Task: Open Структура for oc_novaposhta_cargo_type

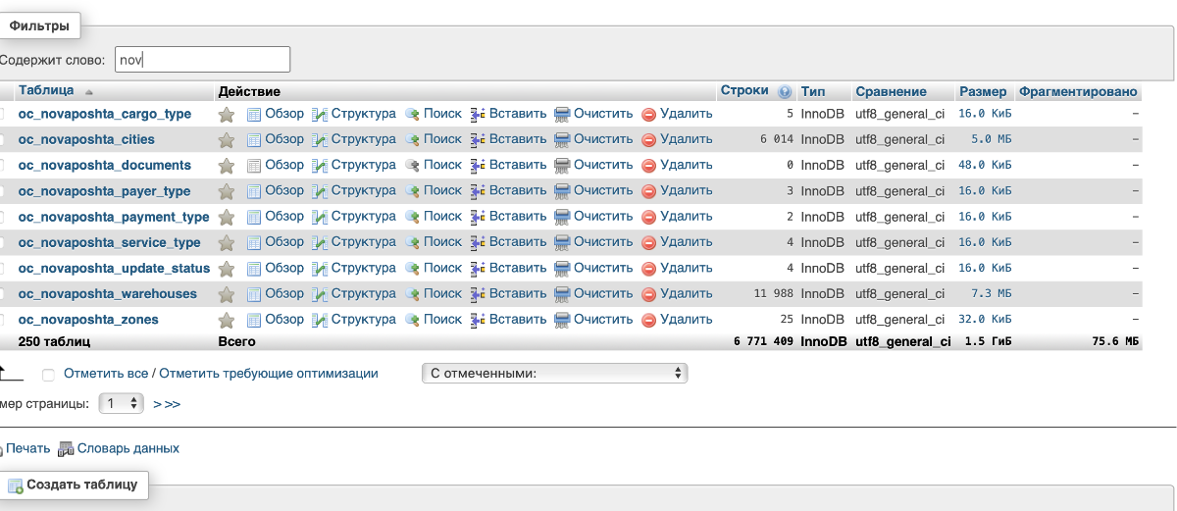Action: coord(354,114)
